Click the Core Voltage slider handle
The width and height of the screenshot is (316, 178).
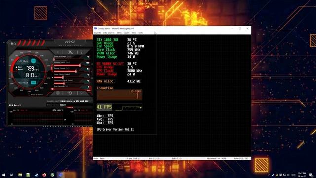point(54,59)
